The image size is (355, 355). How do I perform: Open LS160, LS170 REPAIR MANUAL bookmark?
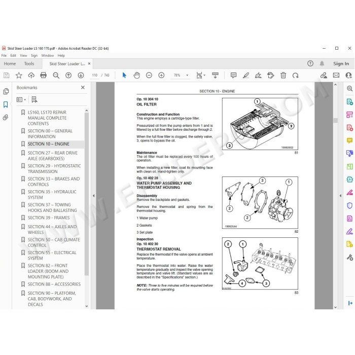coord(47,118)
